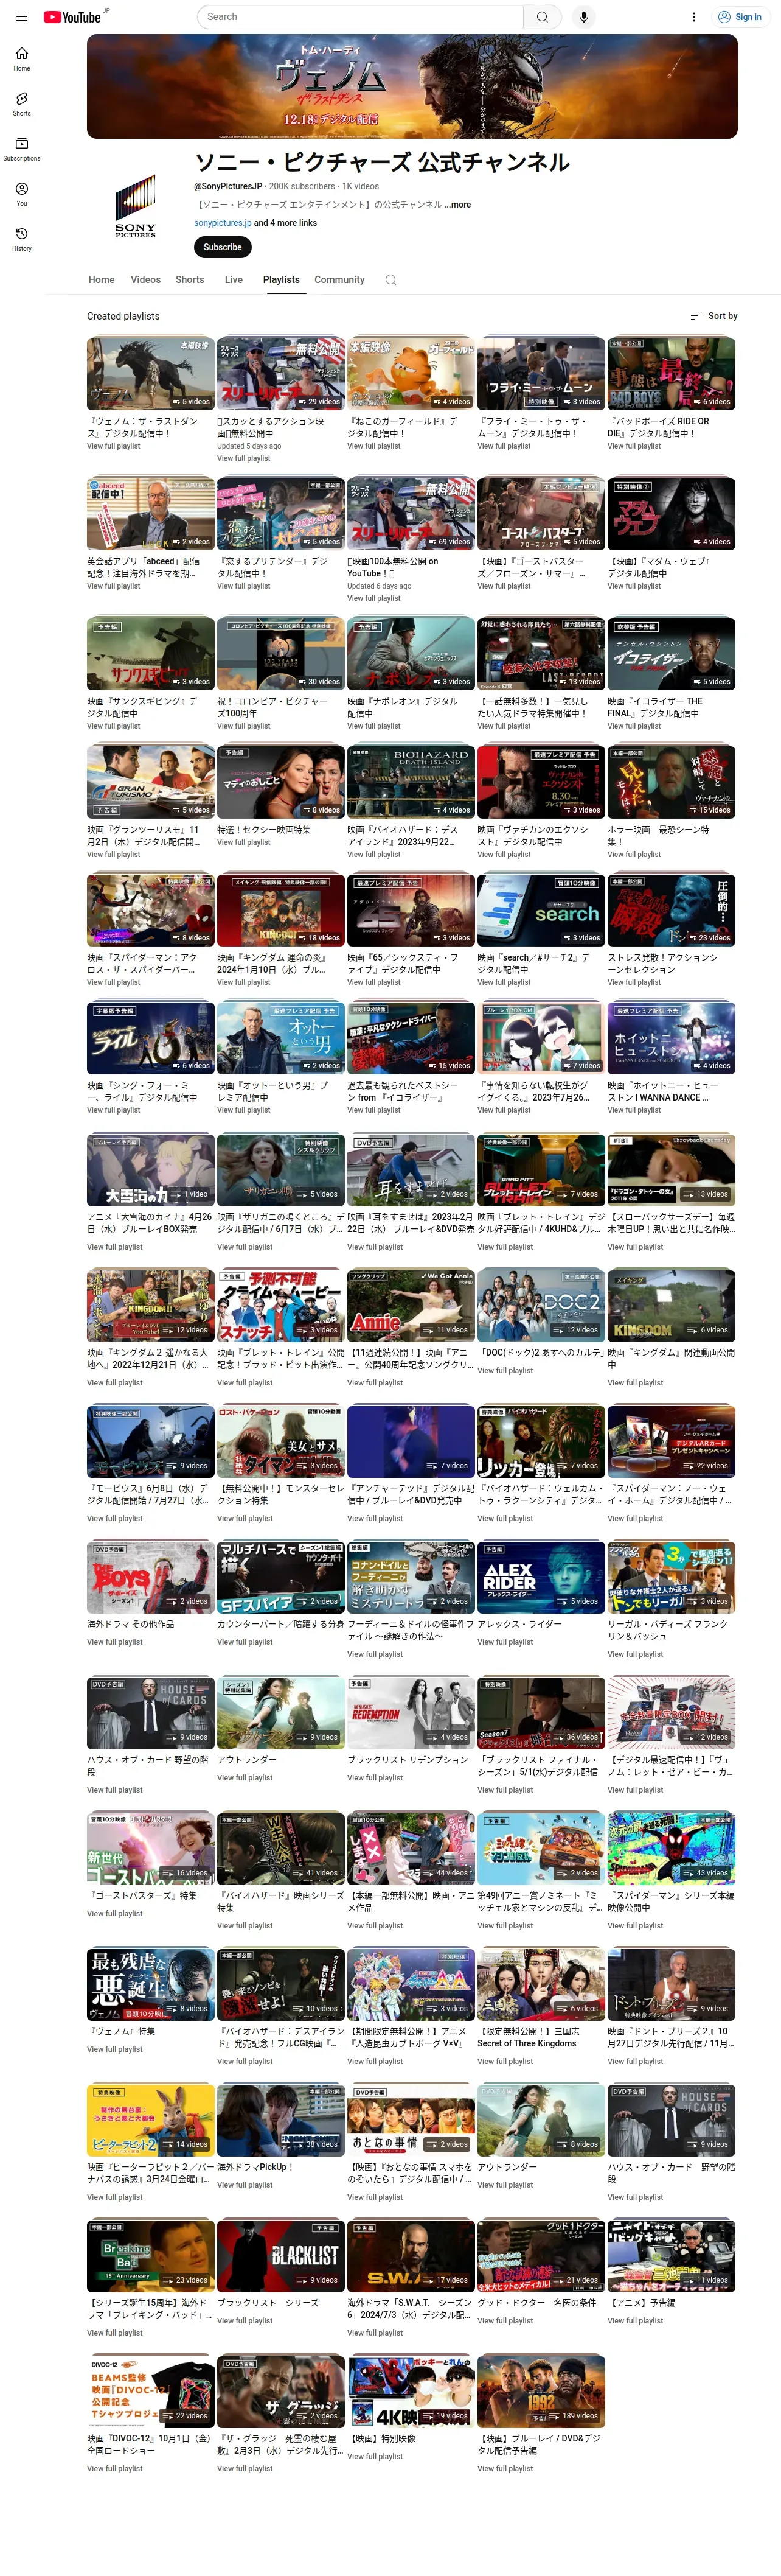Click the Subscribe button
781x2576 pixels.
tap(223, 247)
